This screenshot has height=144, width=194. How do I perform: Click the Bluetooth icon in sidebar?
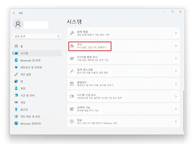pos(16,60)
